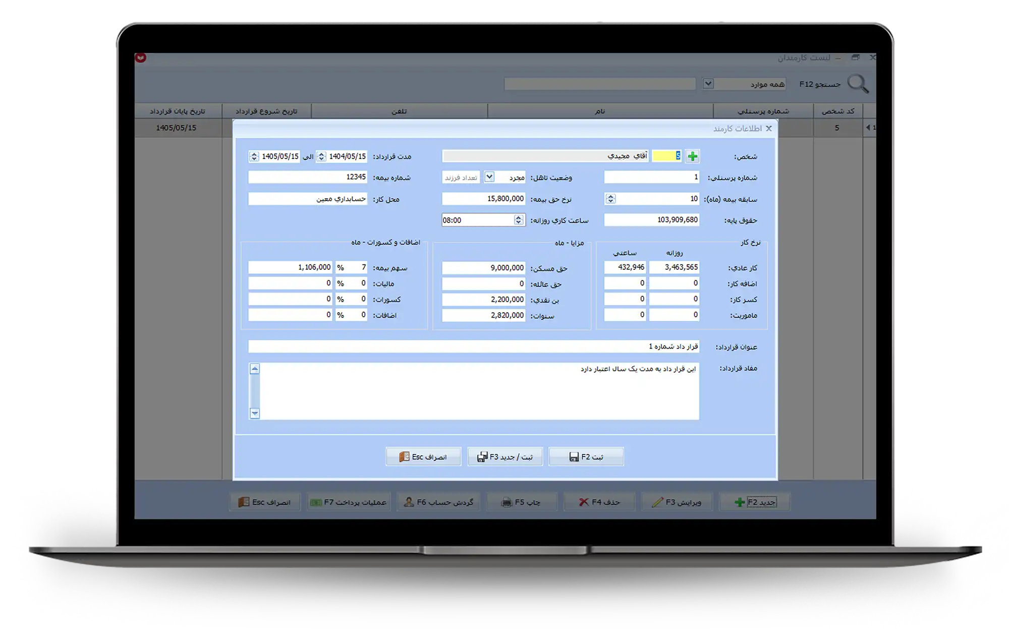Click the printer F5 print button
This screenshot has height=629, width=1009.
(x=522, y=502)
